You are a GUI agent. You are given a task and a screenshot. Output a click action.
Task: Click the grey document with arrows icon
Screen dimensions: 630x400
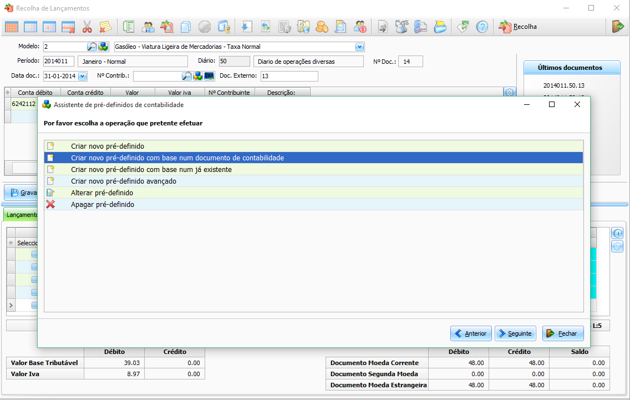pos(383,27)
